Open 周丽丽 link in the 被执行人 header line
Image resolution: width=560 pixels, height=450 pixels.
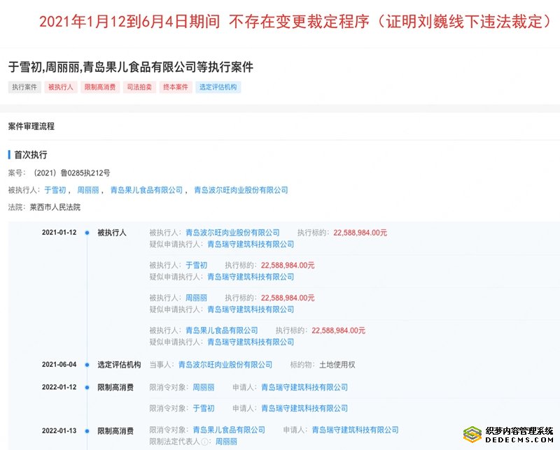tap(88, 190)
